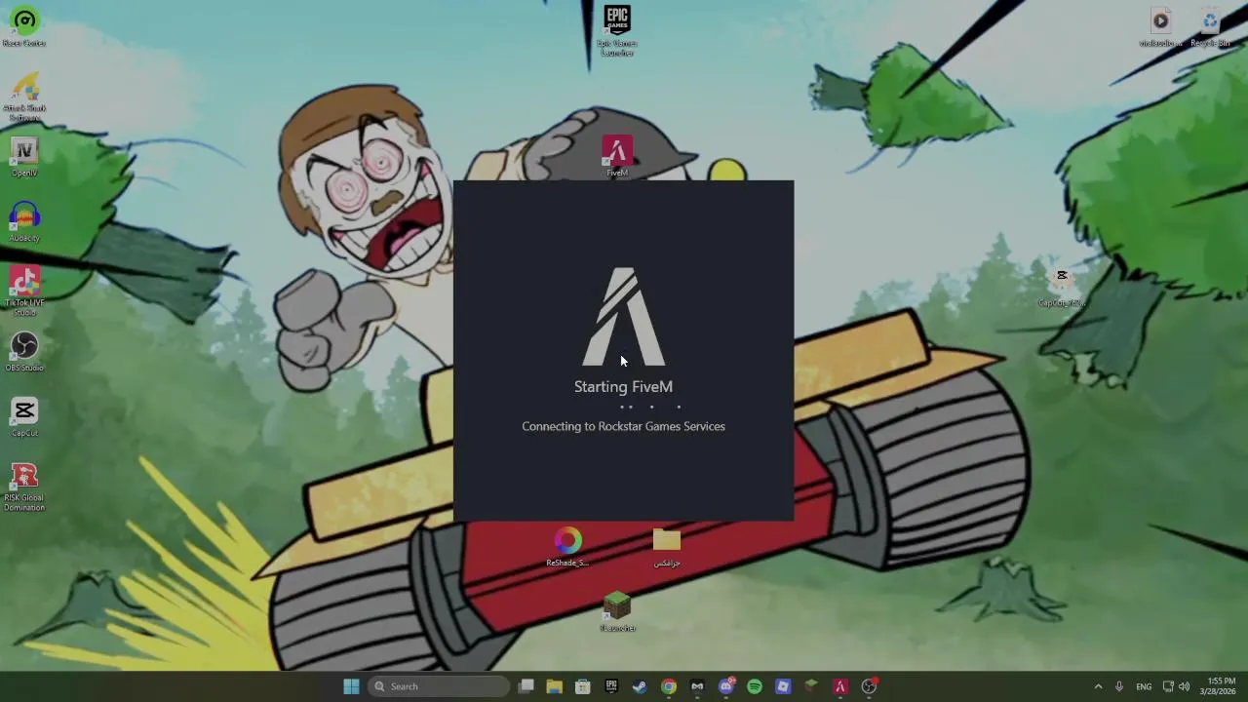This screenshot has height=702, width=1248.
Task: Open File Explorer from the taskbar
Action: [x=554, y=686]
